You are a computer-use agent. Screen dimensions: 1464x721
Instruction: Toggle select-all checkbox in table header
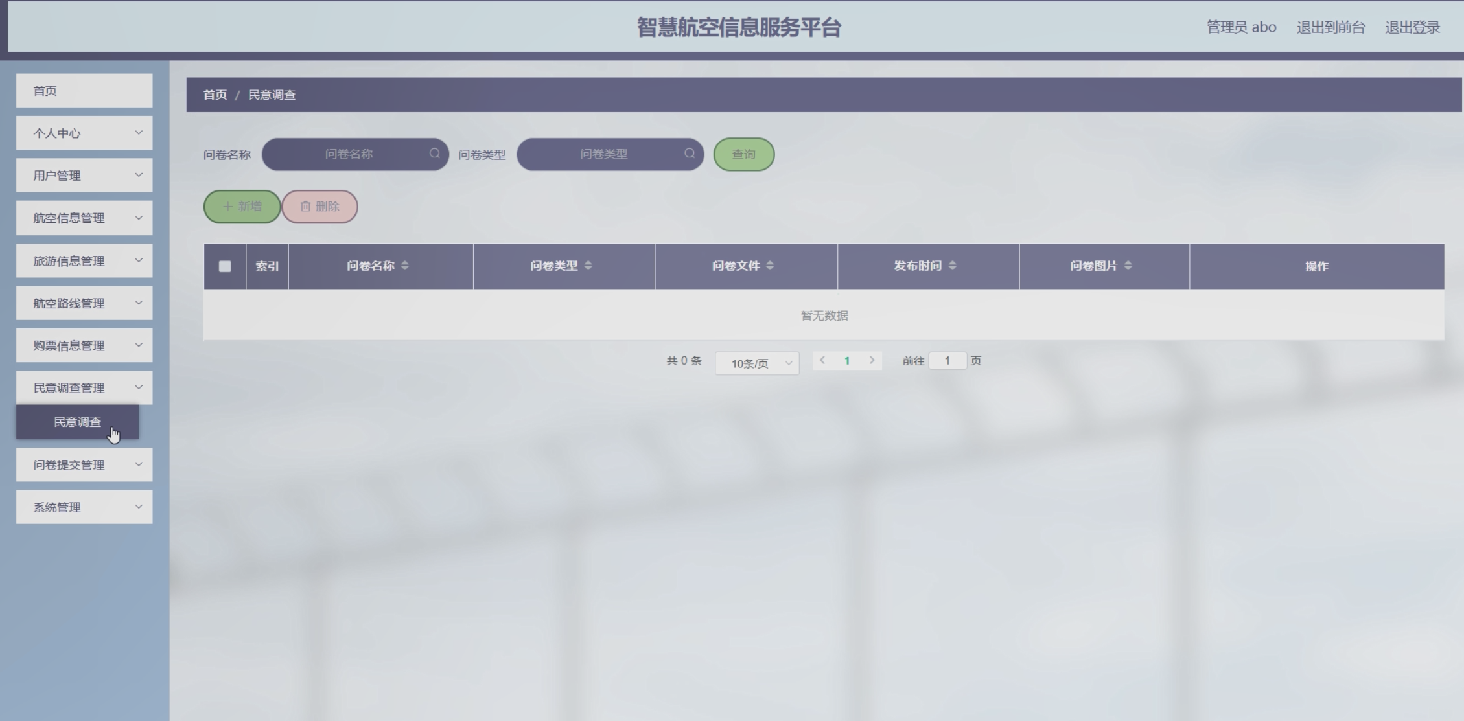pyautogui.click(x=225, y=266)
